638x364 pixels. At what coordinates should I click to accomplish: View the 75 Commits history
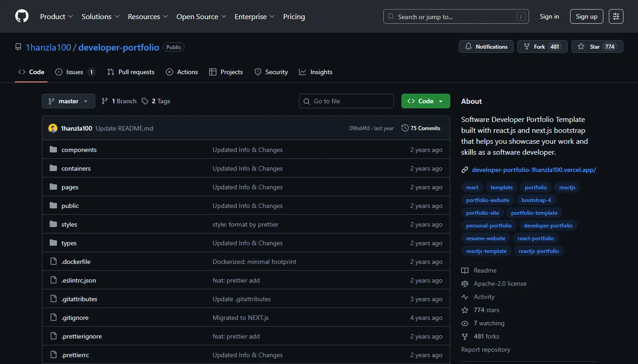click(421, 128)
